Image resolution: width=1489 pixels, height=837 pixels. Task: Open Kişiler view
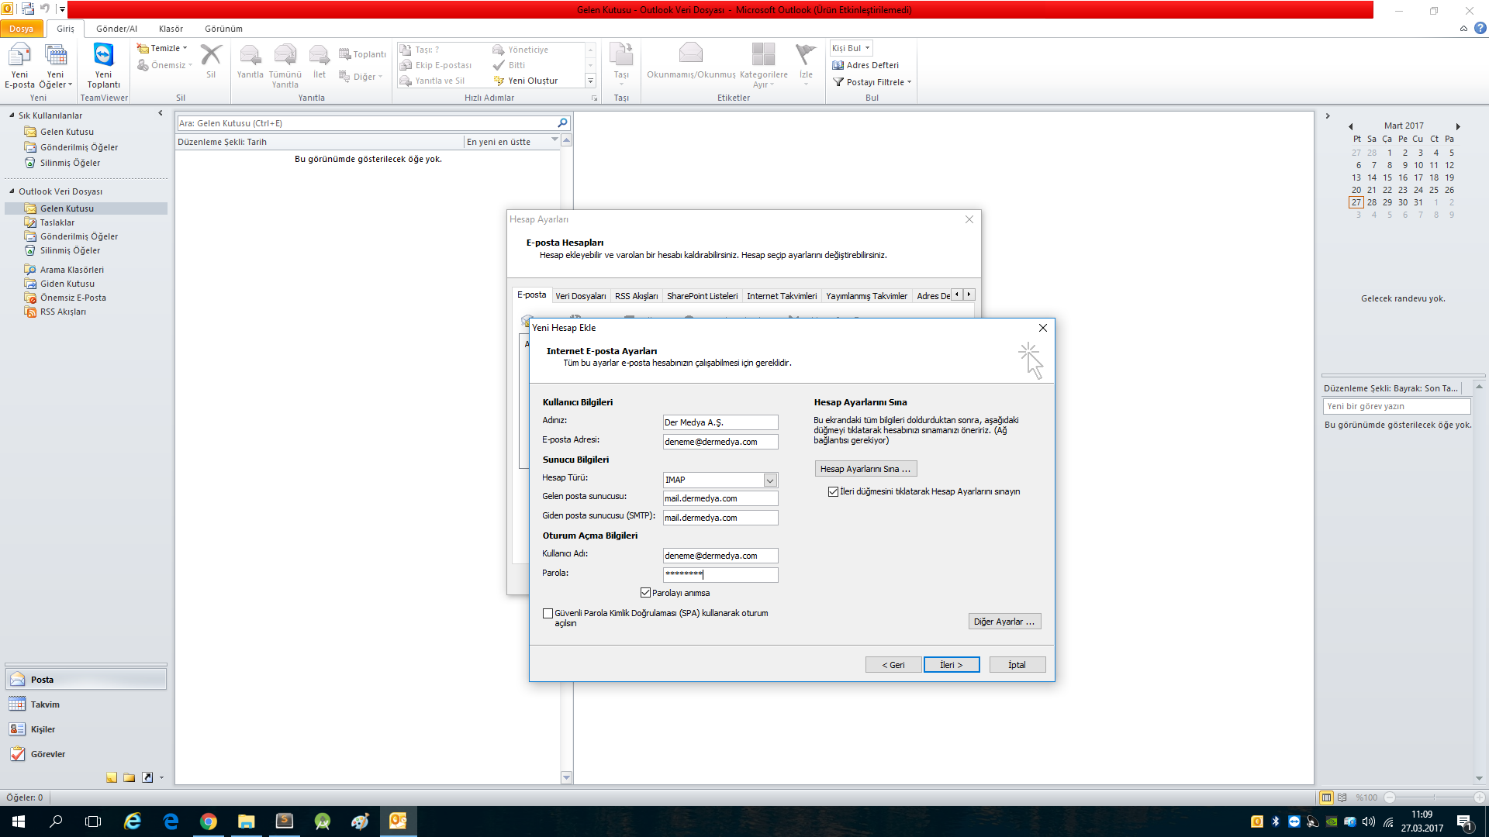[86, 729]
